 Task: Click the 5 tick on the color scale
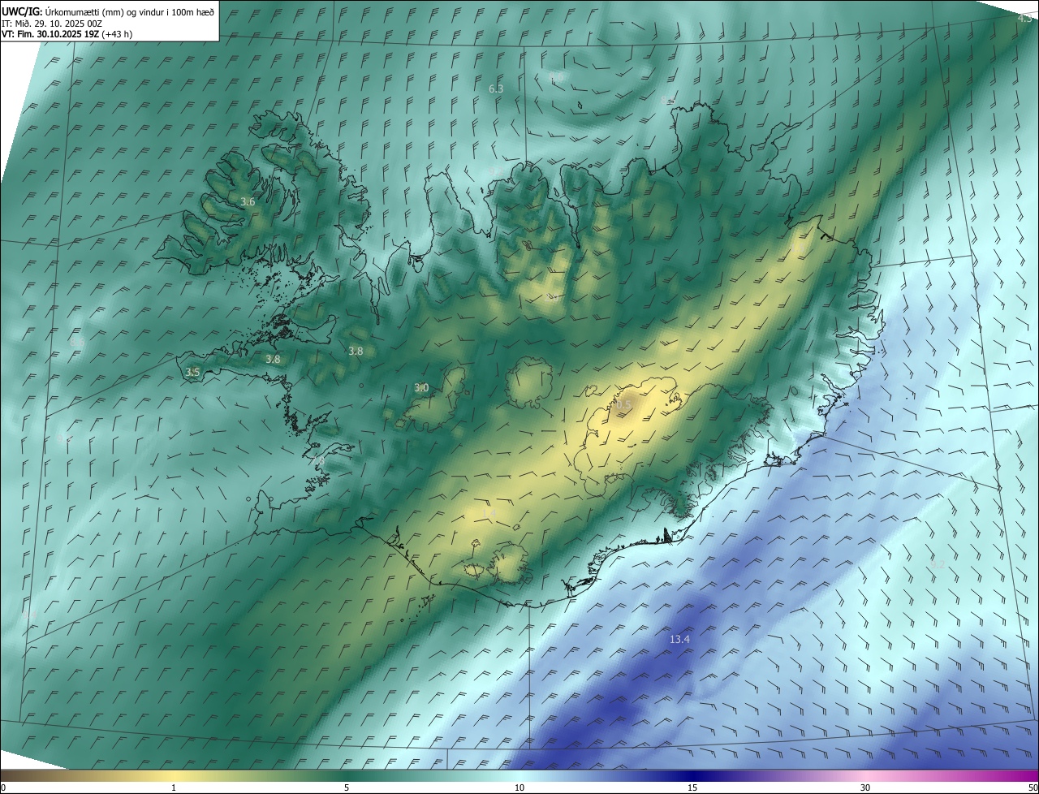347,788
